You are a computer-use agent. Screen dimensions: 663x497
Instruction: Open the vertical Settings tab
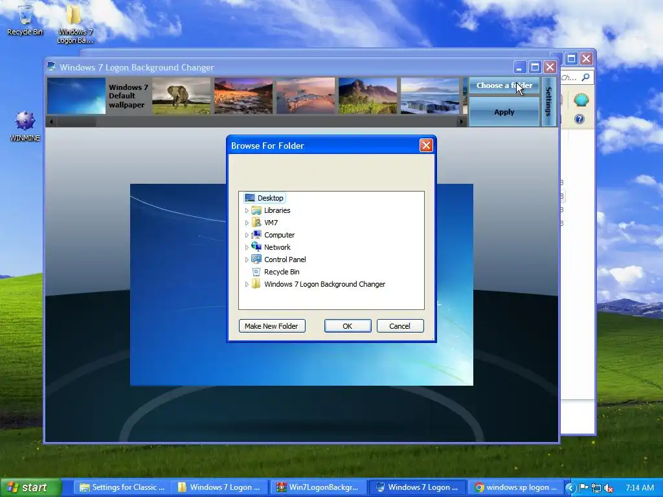548,102
